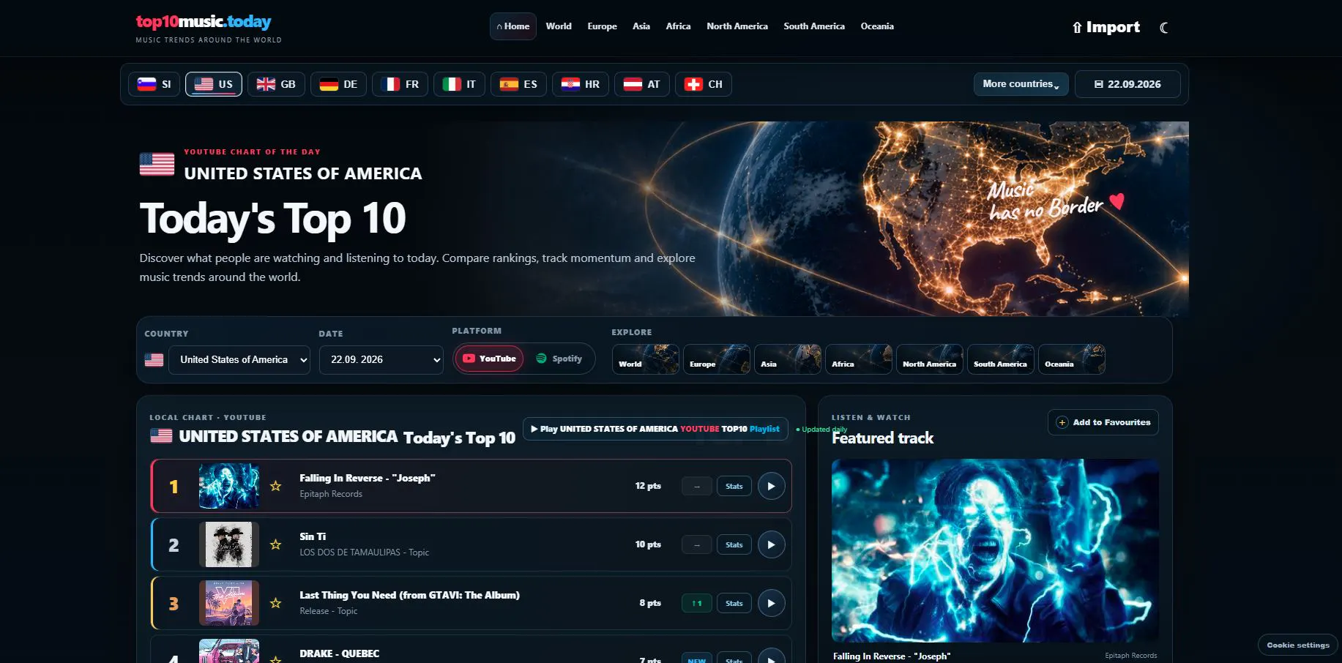
Task: Go to Europe in top navigation
Action: (x=602, y=26)
